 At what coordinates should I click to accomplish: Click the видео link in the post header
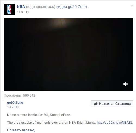pos(62,7)
